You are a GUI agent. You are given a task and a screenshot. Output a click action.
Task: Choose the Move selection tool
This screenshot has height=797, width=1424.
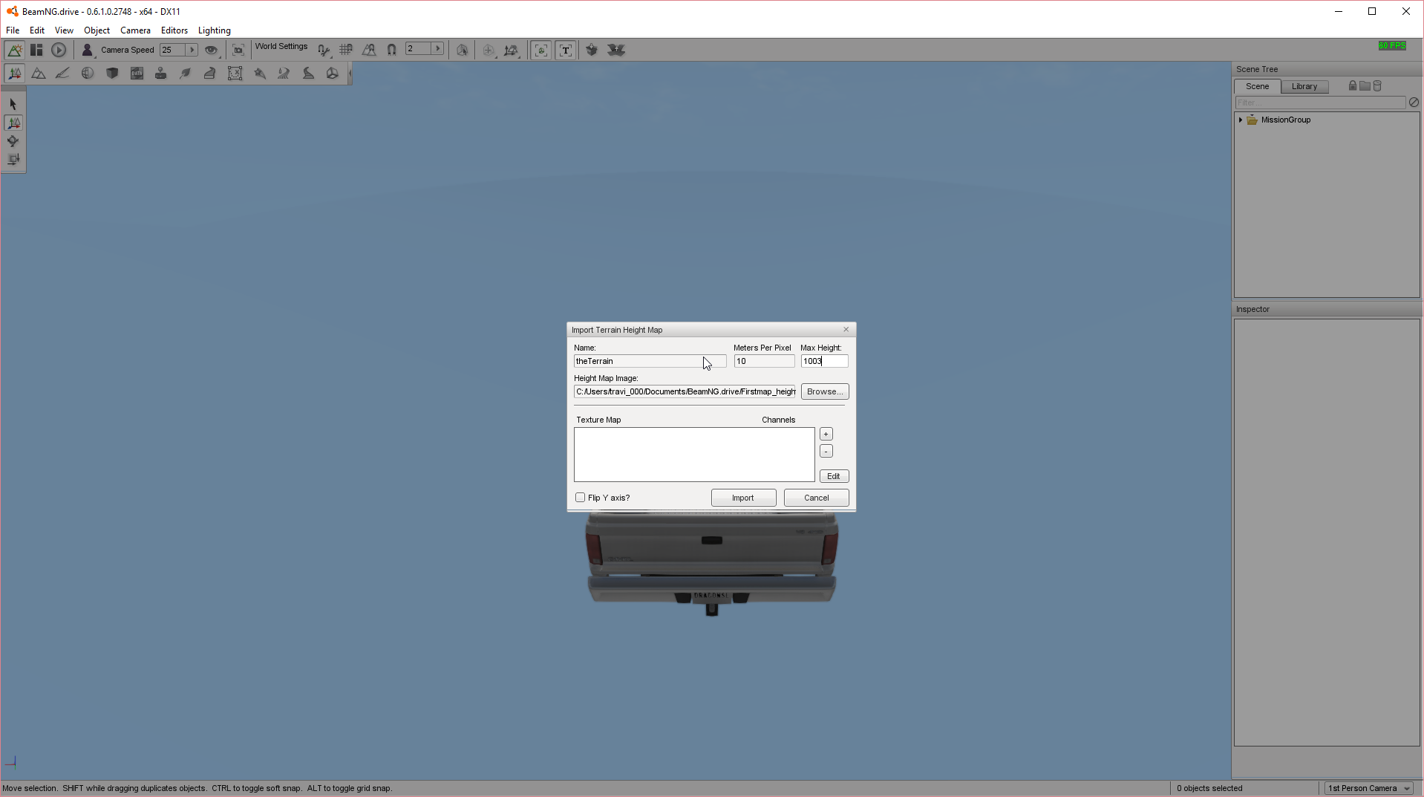(13, 123)
